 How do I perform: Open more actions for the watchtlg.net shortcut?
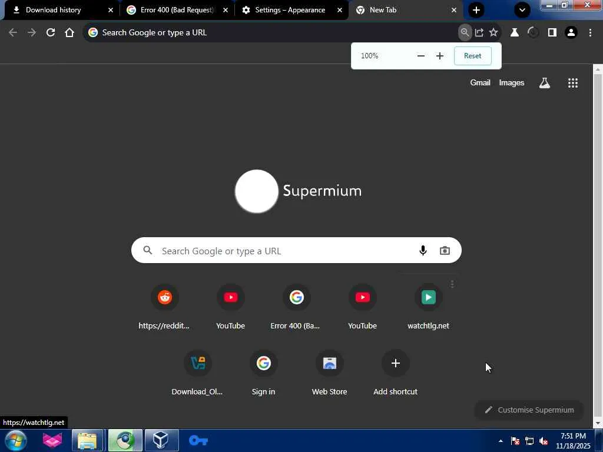(x=452, y=284)
